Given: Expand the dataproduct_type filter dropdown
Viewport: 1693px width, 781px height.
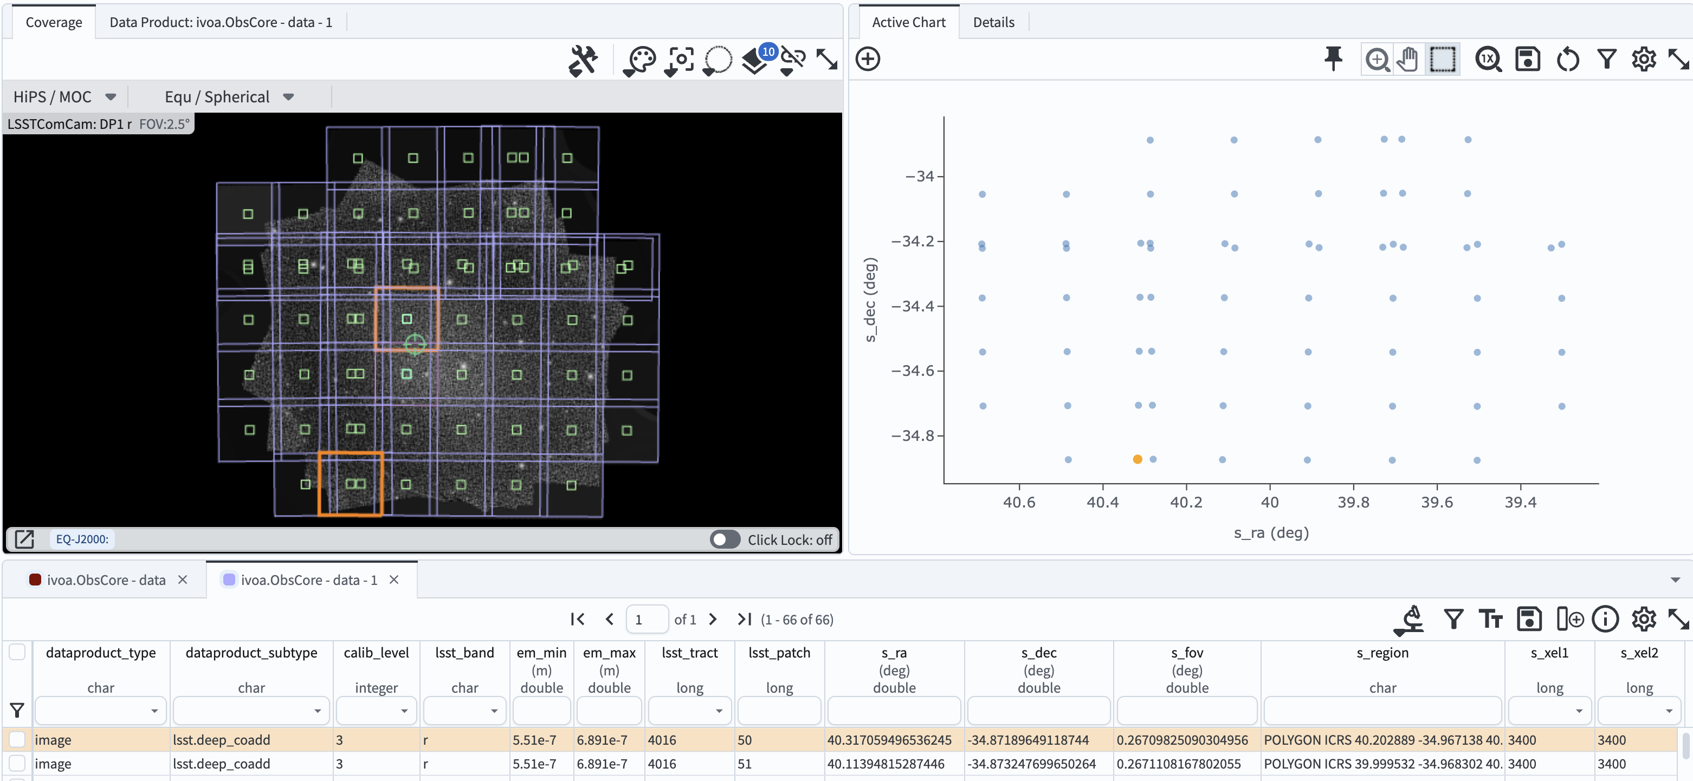Looking at the screenshot, I should [154, 711].
